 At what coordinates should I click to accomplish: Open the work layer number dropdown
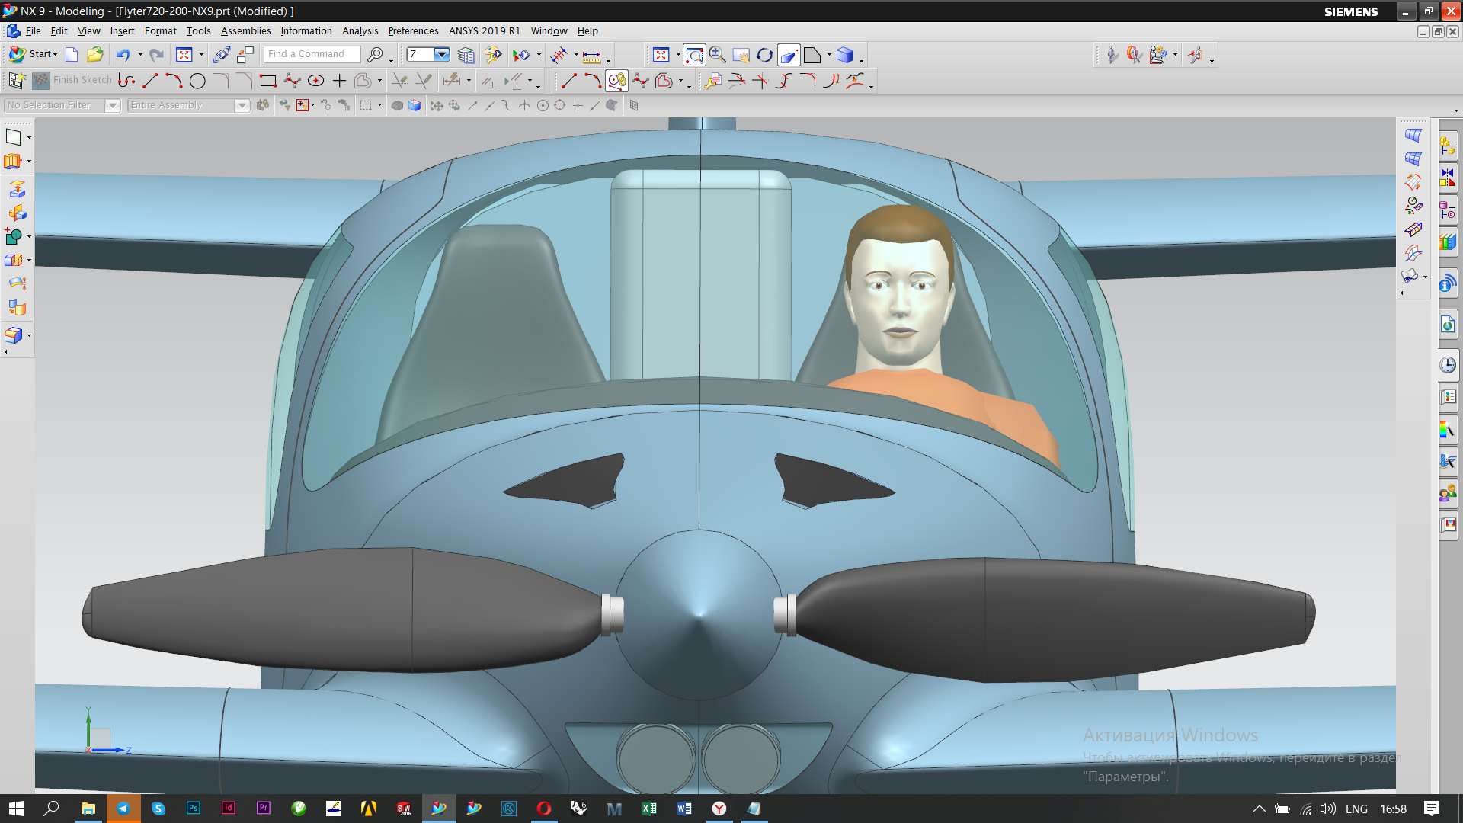pos(441,54)
